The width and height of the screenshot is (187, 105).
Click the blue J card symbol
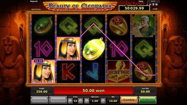(x=93, y=71)
